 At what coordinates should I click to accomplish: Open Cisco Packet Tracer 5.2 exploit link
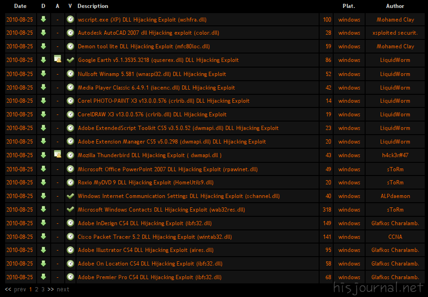pos(155,236)
